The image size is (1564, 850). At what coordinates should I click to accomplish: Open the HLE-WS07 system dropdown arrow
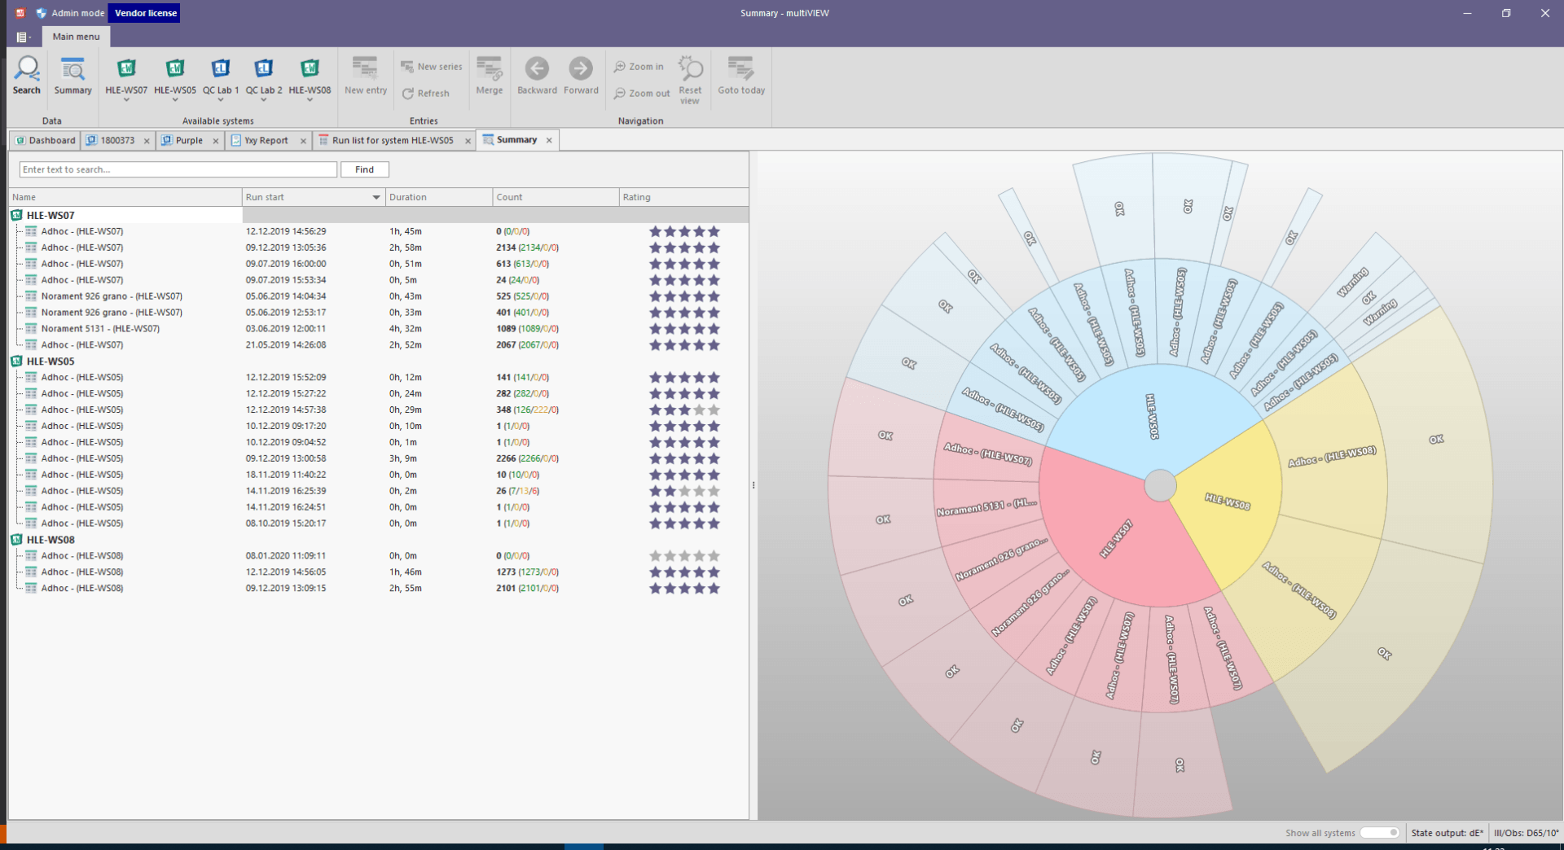126,100
